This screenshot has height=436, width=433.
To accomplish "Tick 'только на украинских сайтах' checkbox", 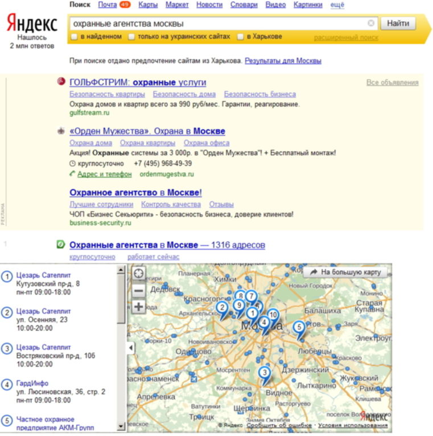I will [x=131, y=37].
